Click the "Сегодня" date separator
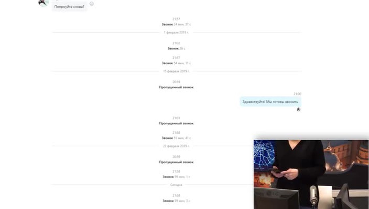 click(x=176, y=185)
